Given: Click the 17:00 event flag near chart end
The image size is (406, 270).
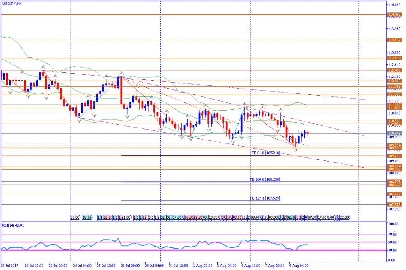Looking at the screenshot, I should pos(322,217).
